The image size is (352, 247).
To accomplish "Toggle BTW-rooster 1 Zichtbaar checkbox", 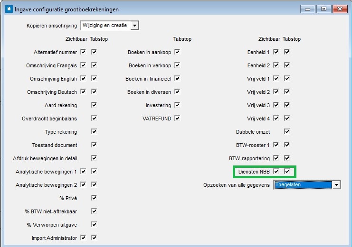I will [x=276, y=145].
